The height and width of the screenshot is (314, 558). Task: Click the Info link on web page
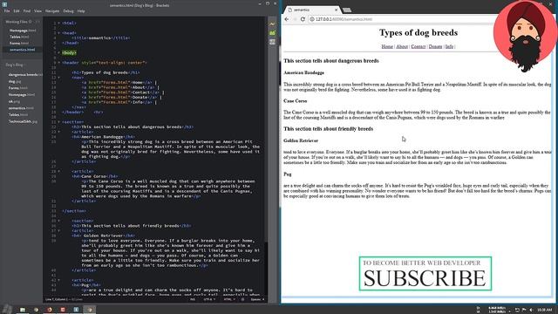(450, 46)
